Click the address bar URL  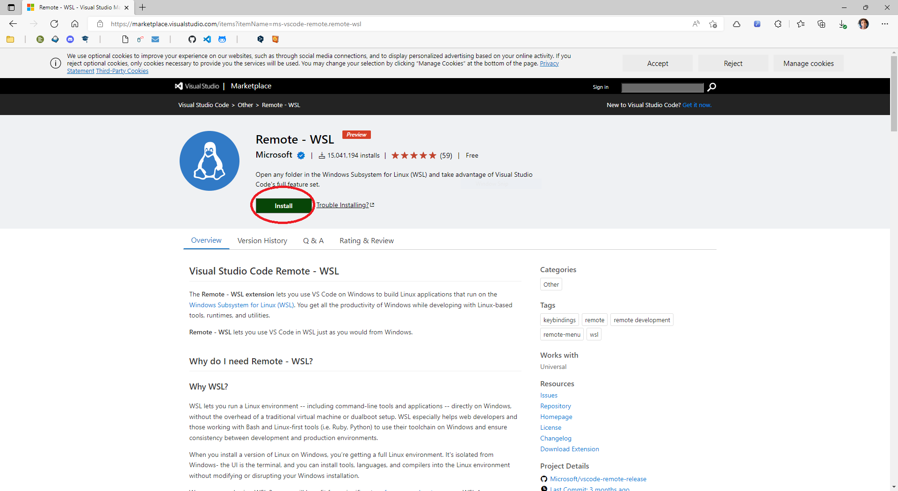(236, 24)
